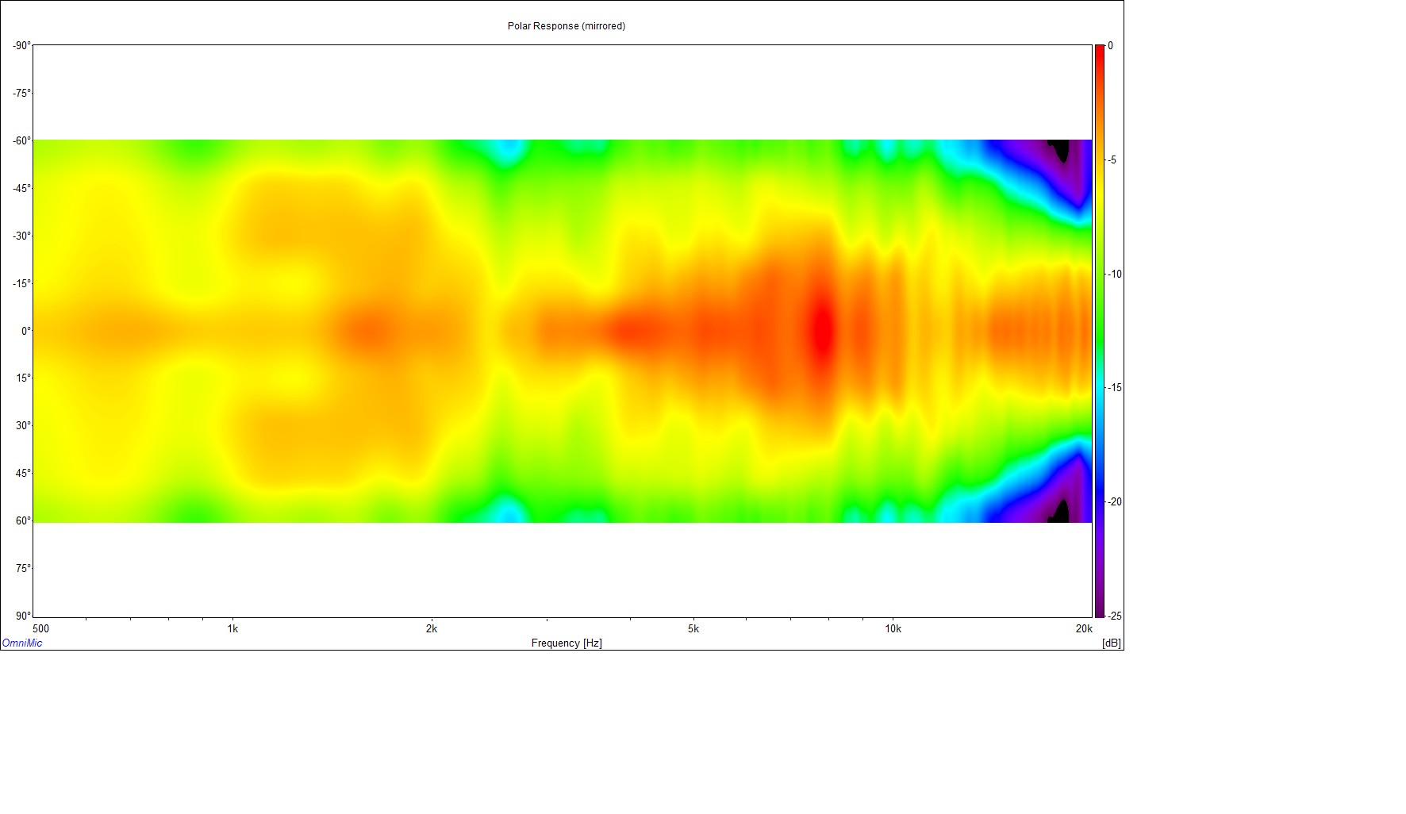1406x814 pixels.
Task: Click the -15 dB color scale label
Action: pyautogui.click(x=1113, y=388)
